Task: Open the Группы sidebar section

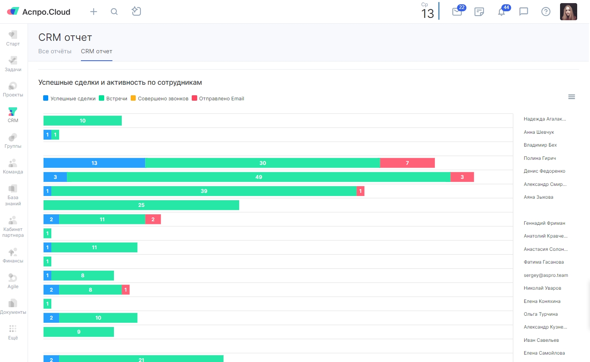Action: pos(13,141)
